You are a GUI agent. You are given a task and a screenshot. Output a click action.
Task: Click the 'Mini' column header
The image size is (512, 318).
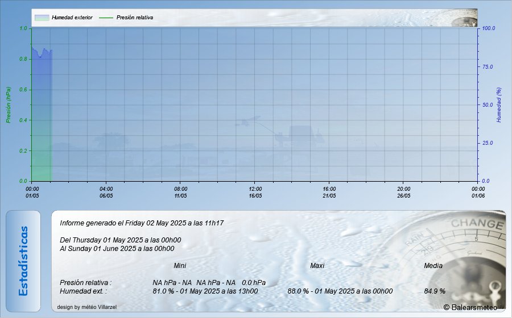coord(180,266)
